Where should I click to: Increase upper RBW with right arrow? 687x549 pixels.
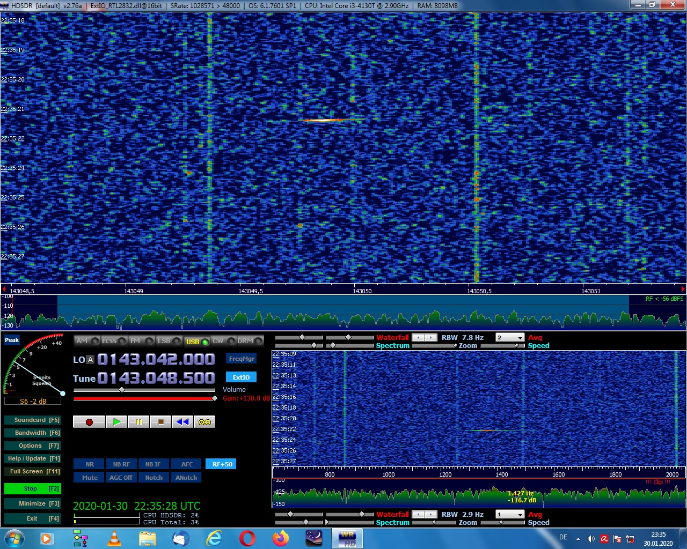431,338
